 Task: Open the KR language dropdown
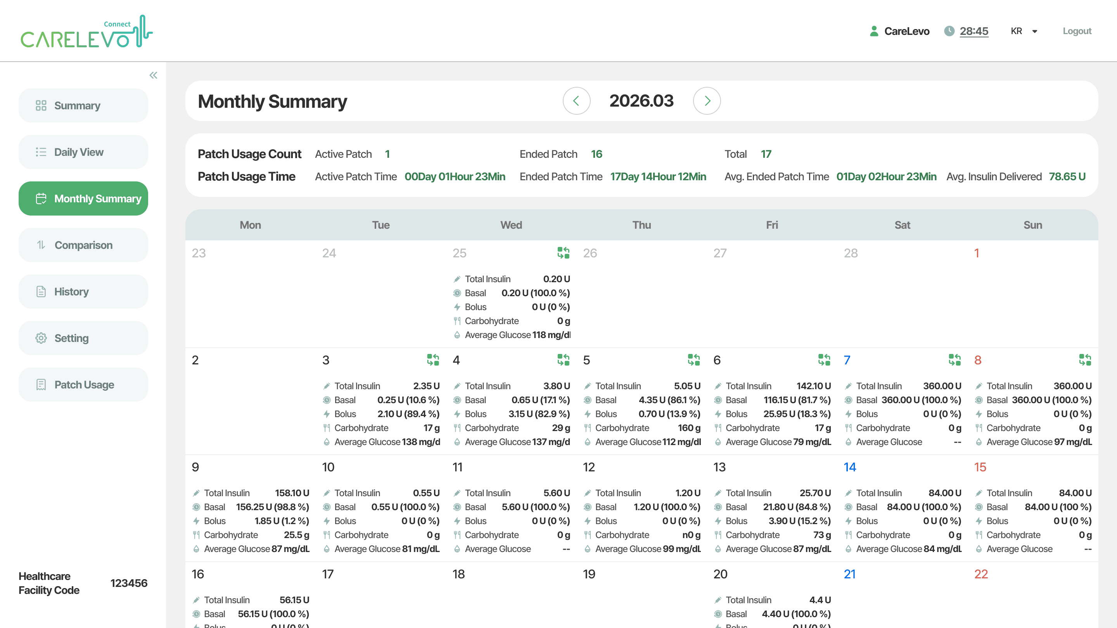(1024, 31)
